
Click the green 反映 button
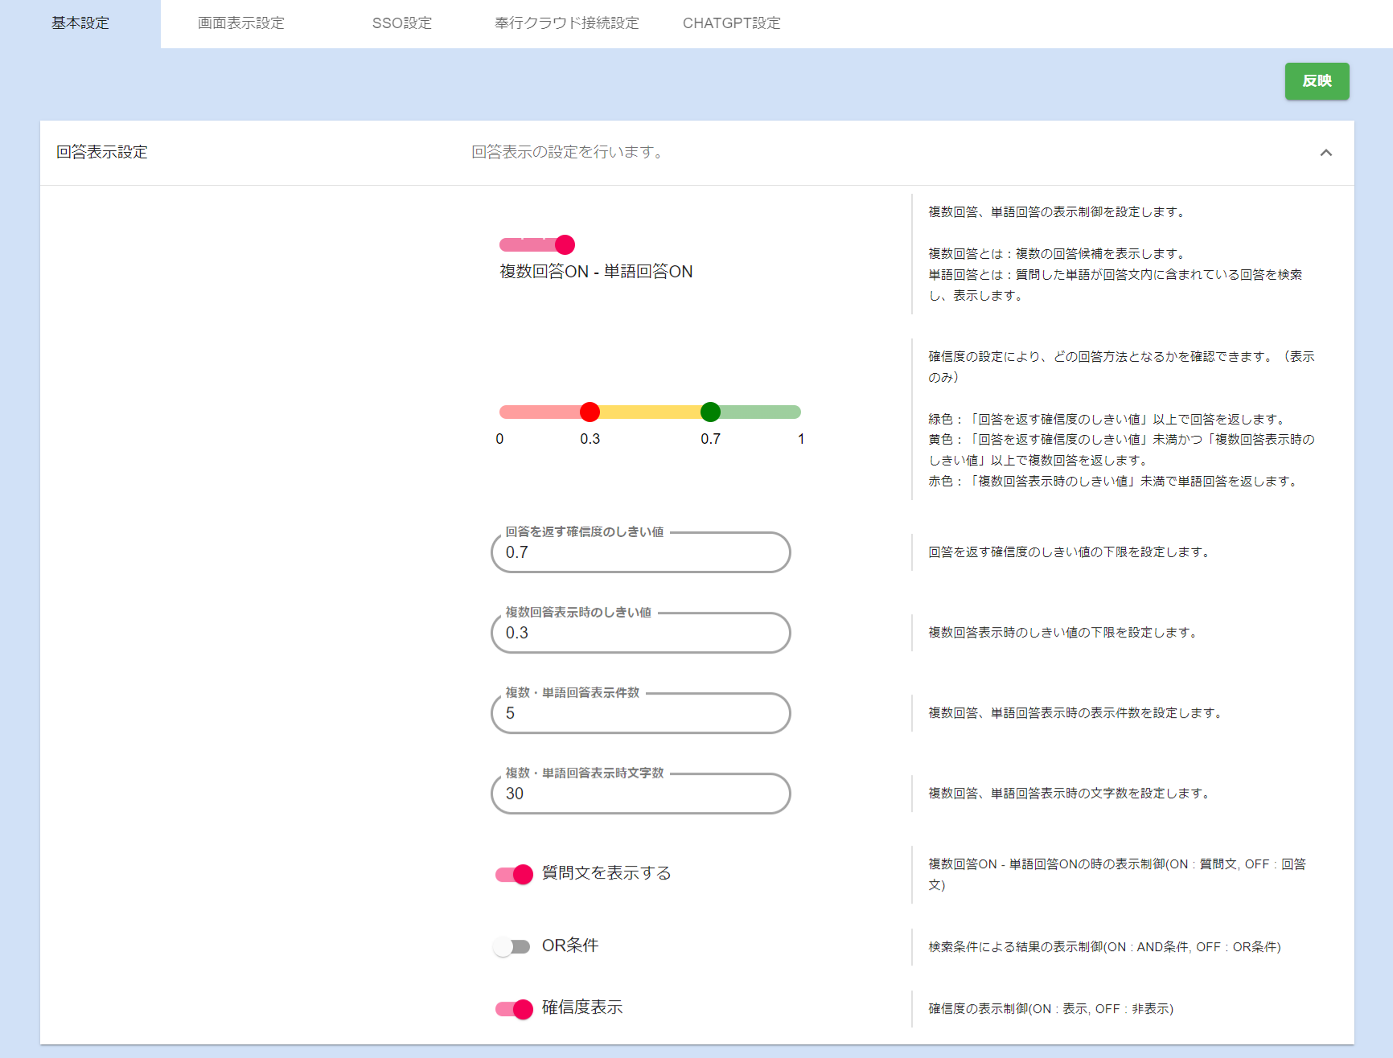(1317, 81)
